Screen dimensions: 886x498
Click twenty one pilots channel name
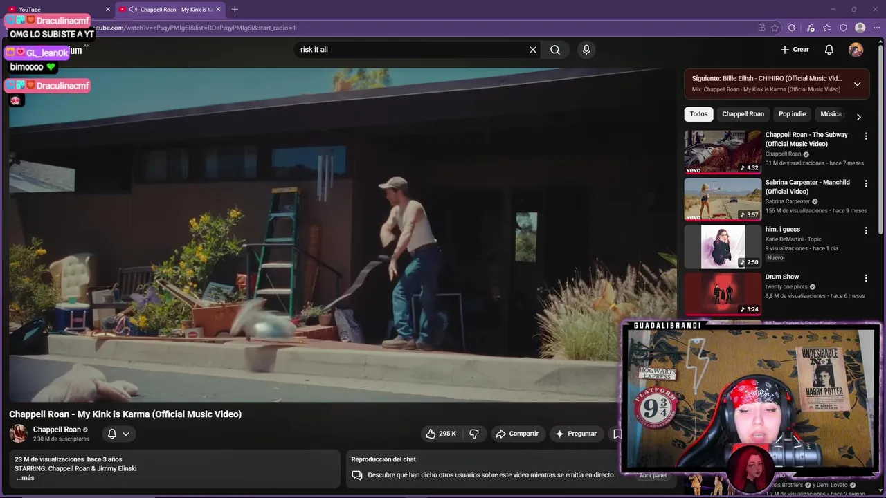(787, 286)
